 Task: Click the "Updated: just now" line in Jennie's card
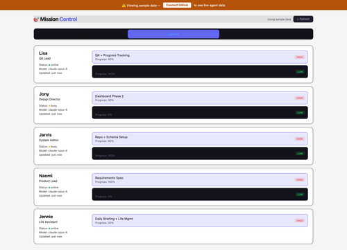point(51,236)
